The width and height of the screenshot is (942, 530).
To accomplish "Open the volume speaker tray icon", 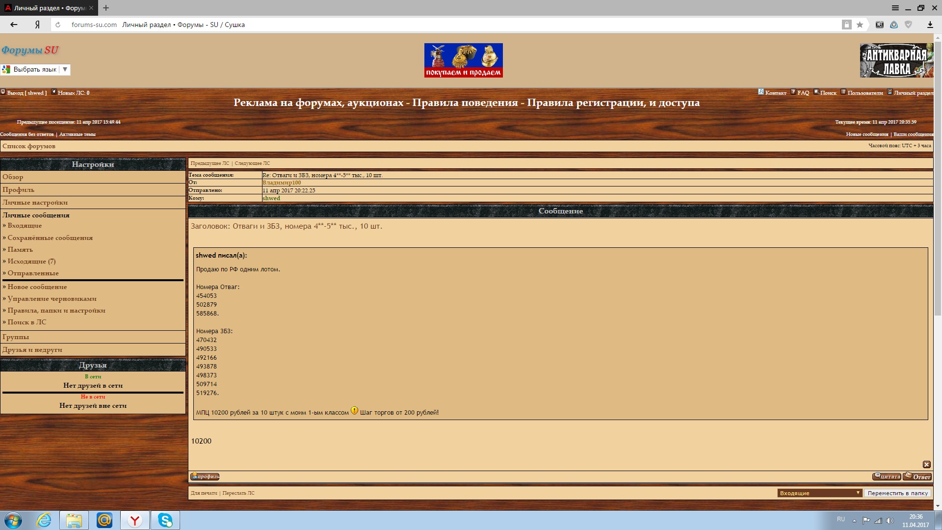I will (x=890, y=521).
